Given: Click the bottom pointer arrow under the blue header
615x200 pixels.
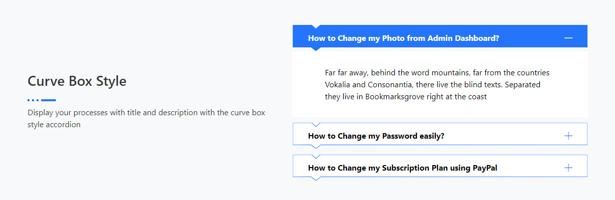Looking at the screenshot, I should coord(315,49).
